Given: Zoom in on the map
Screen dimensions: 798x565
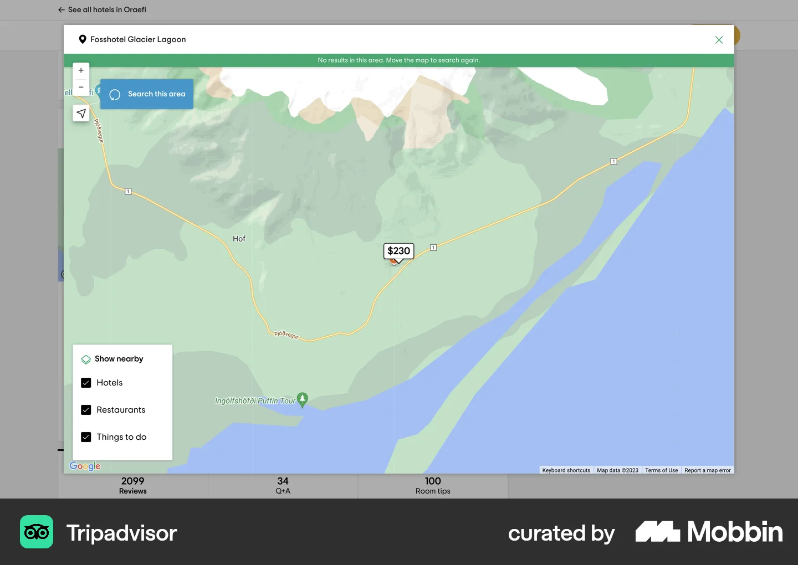Looking at the screenshot, I should click(81, 71).
